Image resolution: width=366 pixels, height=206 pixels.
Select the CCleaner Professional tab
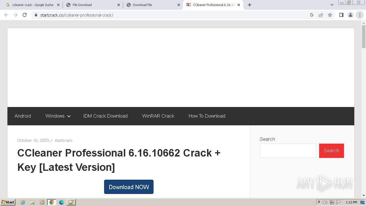tap(213, 5)
